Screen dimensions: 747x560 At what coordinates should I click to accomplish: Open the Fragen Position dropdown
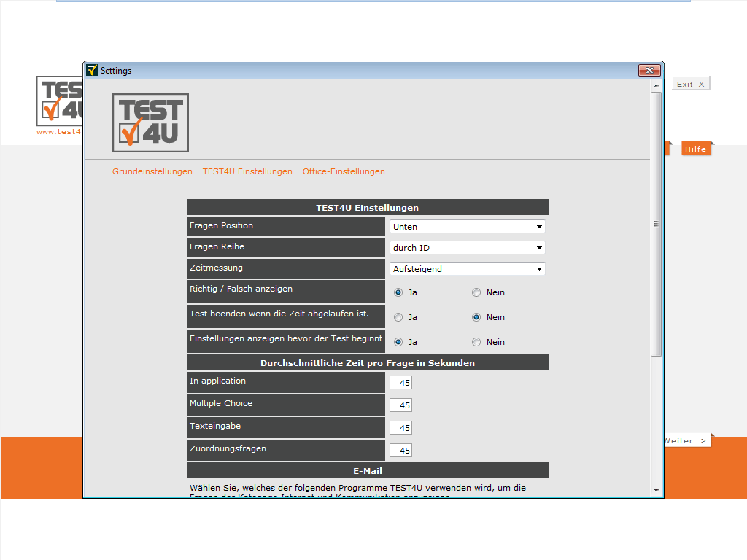(x=468, y=227)
